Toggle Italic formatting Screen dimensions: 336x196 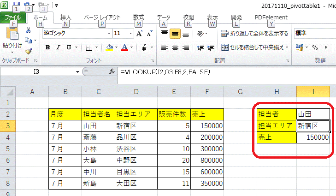coord(58,48)
